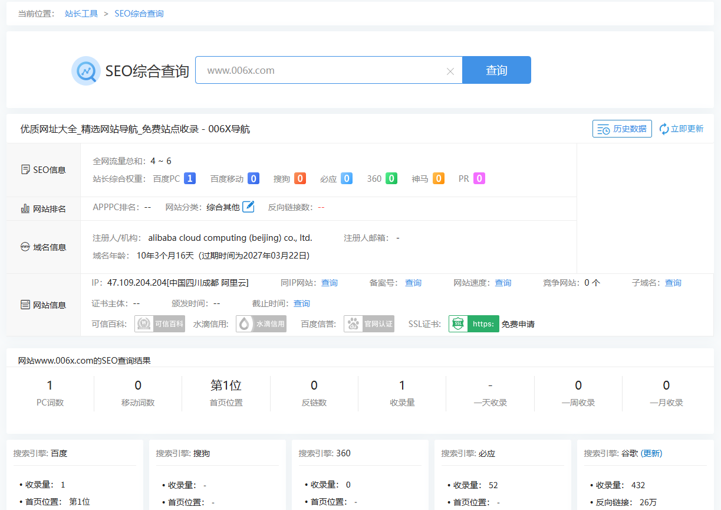Click 查询 link next to 子域名

click(673, 283)
